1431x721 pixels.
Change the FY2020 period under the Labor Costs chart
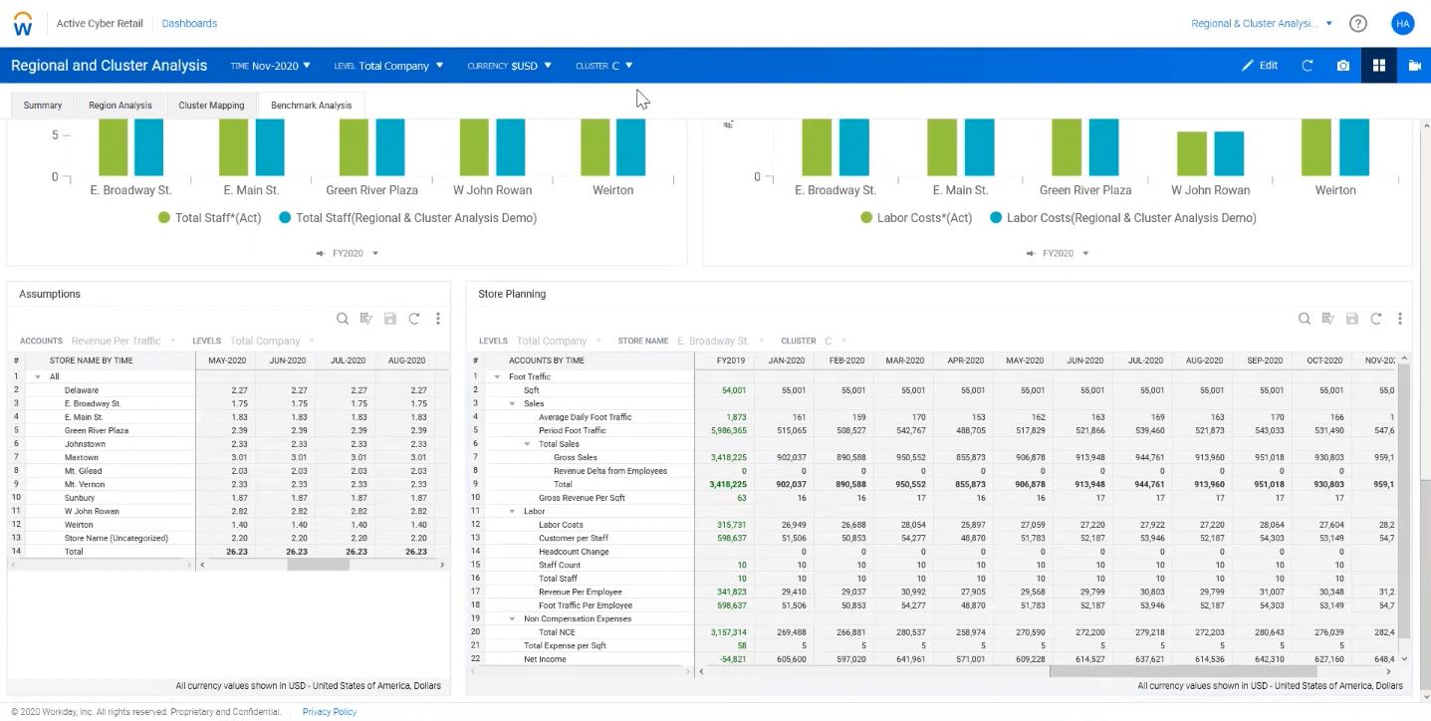pos(1059,253)
